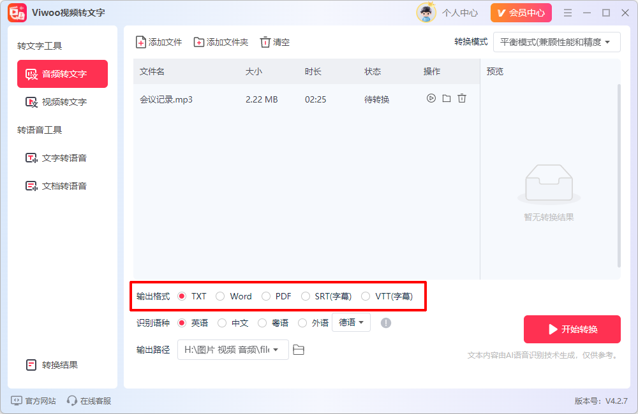Viewport: 638px width, 414px height.
Task: Expand the 输出路径 path dropdown
Action: coord(233,350)
